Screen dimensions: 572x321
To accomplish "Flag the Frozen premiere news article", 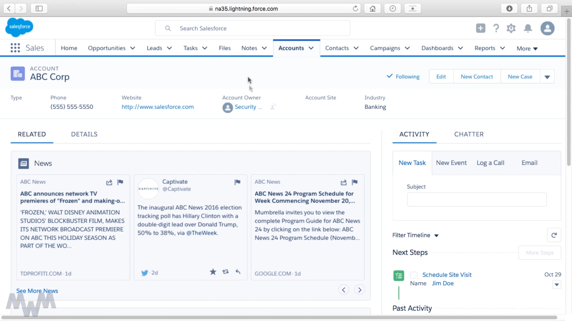I will click(x=120, y=182).
